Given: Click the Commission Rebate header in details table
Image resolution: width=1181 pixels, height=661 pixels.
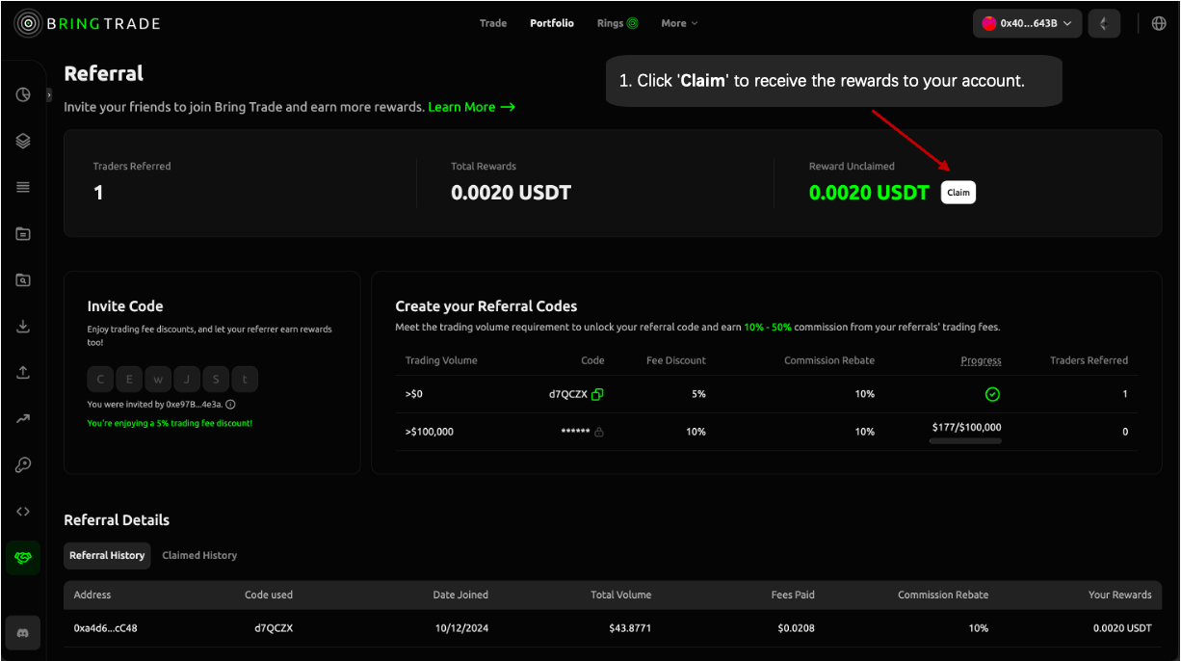Looking at the screenshot, I should tap(943, 595).
